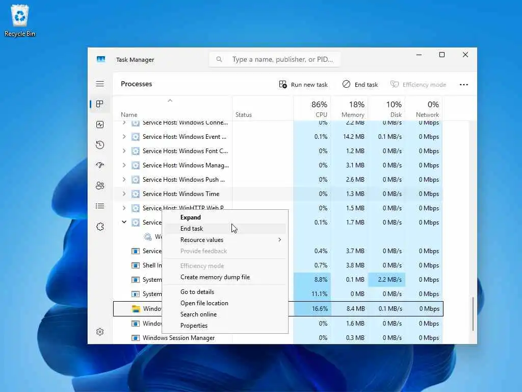Click Run new task button
522x392 pixels.
(303, 85)
